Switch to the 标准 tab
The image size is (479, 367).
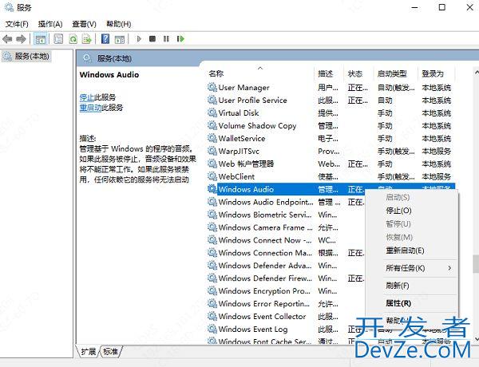(x=110, y=352)
